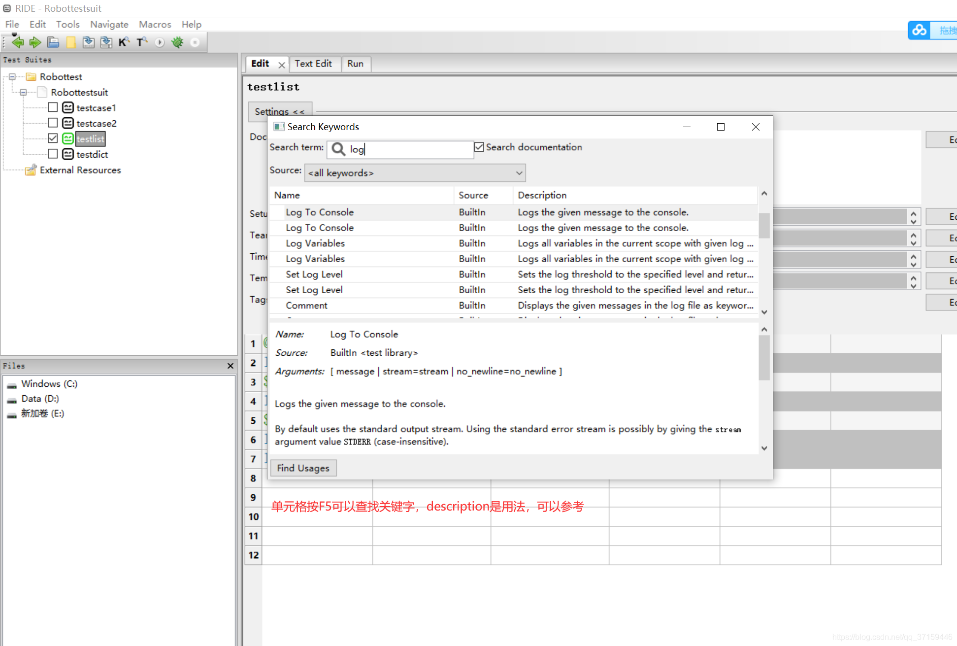Open the test suite file icon

click(x=53, y=42)
